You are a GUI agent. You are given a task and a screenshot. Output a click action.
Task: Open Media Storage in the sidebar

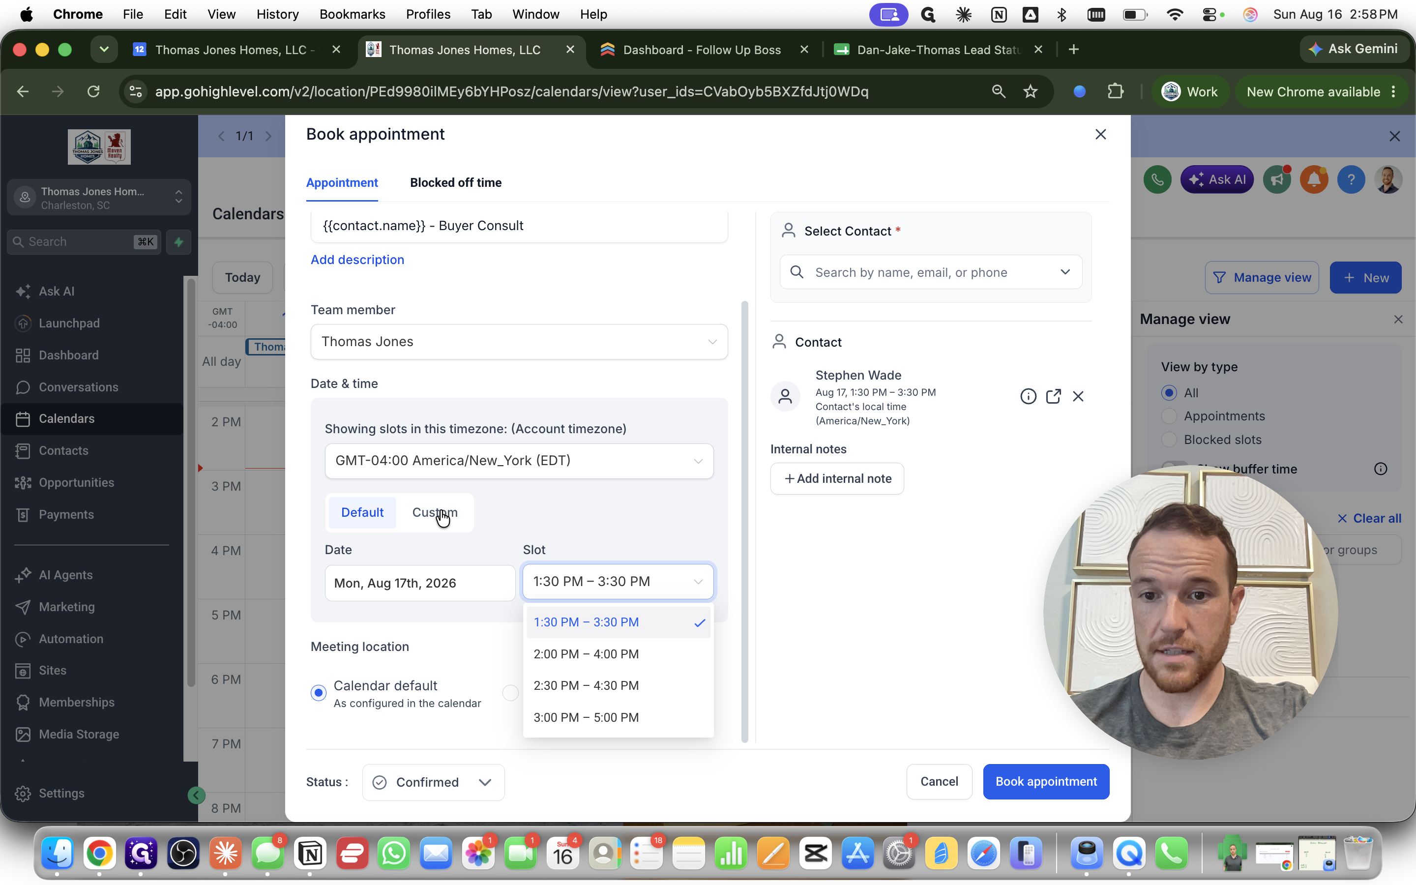(79, 734)
